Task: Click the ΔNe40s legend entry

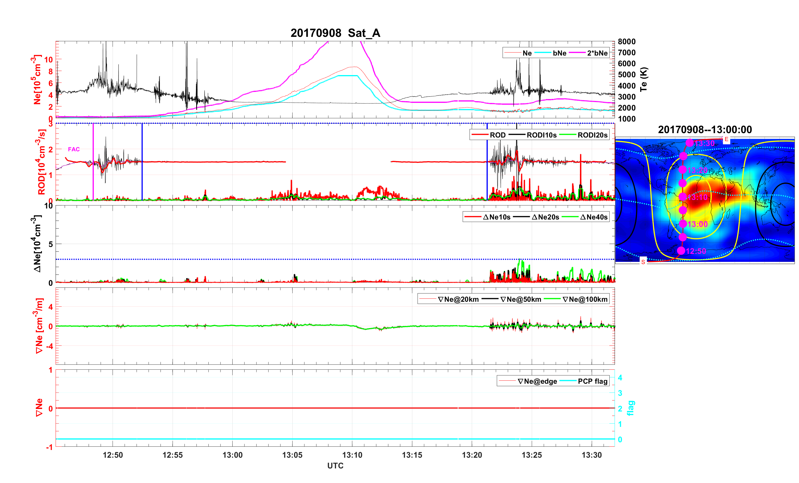Action: [x=593, y=217]
